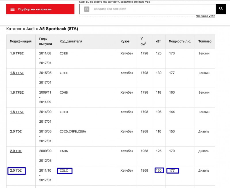Click years cell '2009/09 - 2012/03'
Image resolution: width=230 pixels, height=188 pixels.
45,156
